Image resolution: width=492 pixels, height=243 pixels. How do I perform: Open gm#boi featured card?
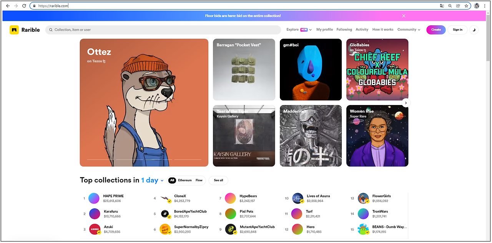[x=311, y=70]
